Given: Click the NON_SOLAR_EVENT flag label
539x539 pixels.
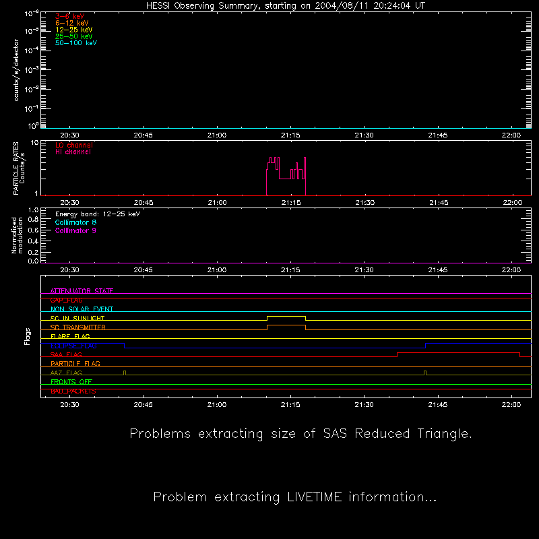Looking at the screenshot, I should coord(82,309).
